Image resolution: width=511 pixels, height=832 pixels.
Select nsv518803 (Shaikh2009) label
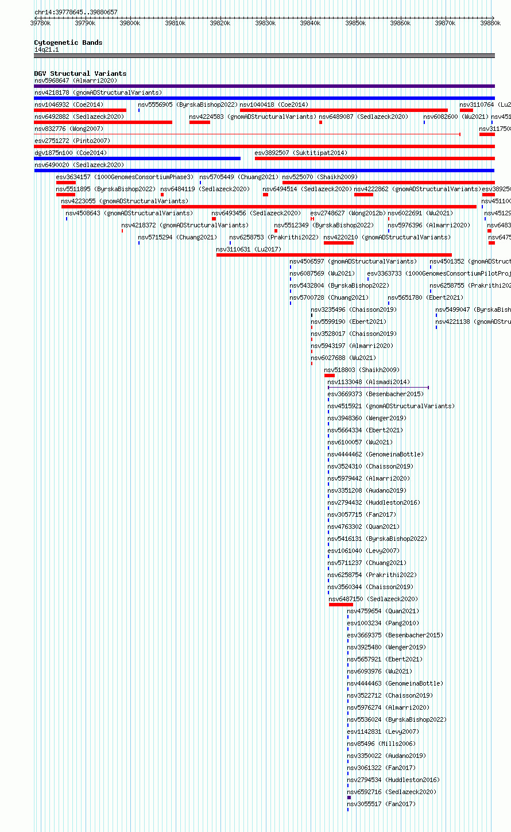[362, 370]
